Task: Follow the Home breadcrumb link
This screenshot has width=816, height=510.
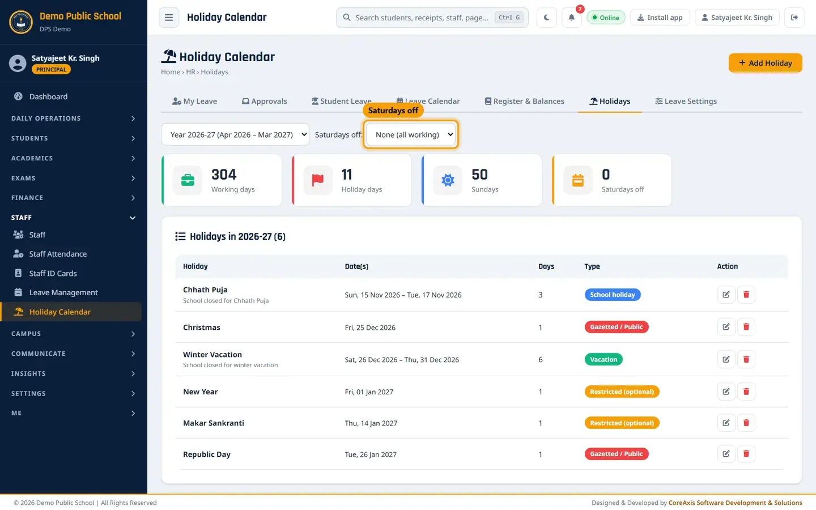Action: point(171,72)
